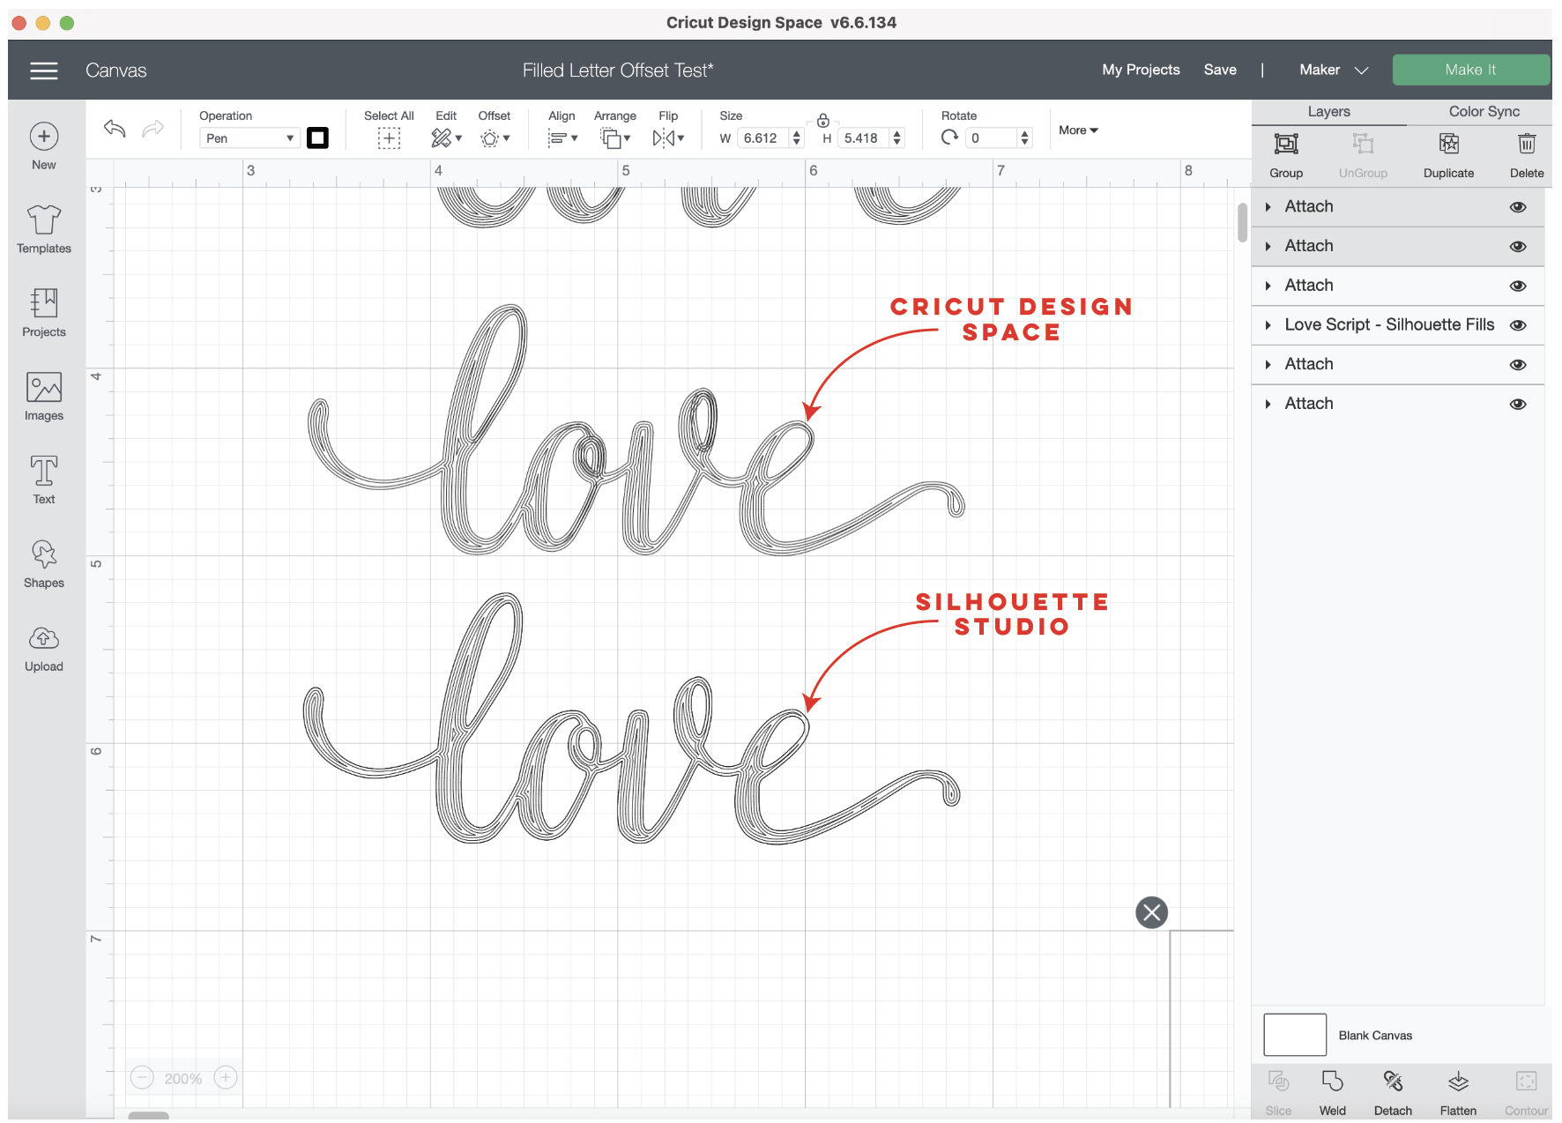The height and width of the screenshot is (1123, 1562).
Task: Zoom out of the canvas
Action: pos(142,1077)
